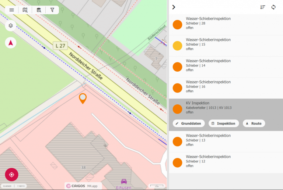
Task: Click yellow status circle for Schieber 15
Action: [x=177, y=46]
